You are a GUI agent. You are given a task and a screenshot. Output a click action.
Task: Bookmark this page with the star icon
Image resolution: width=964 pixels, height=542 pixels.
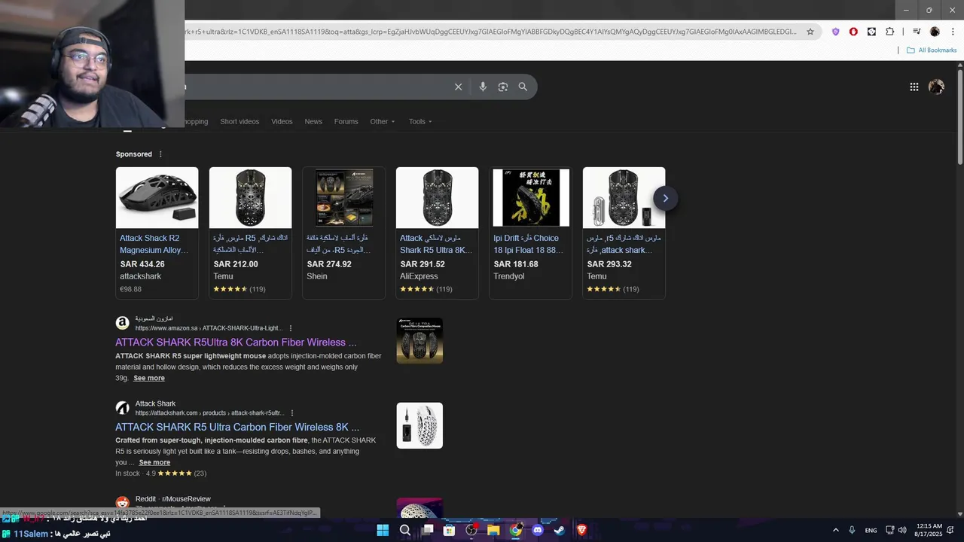point(810,32)
